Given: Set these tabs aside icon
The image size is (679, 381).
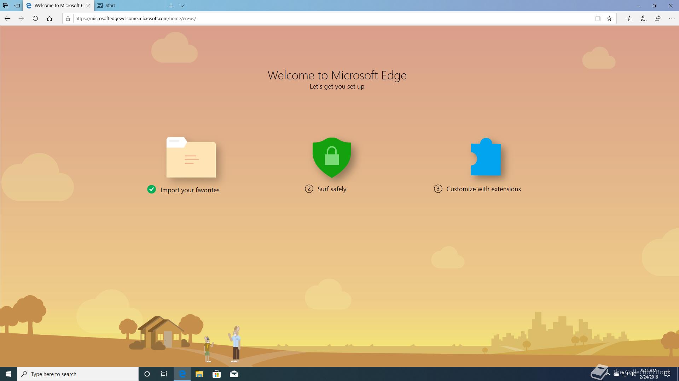Looking at the screenshot, I should 17,6.
